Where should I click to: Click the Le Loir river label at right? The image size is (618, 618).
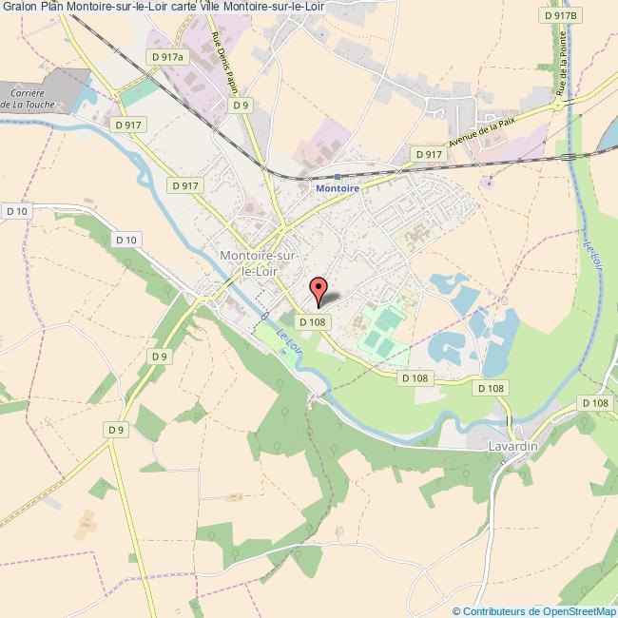(592, 256)
